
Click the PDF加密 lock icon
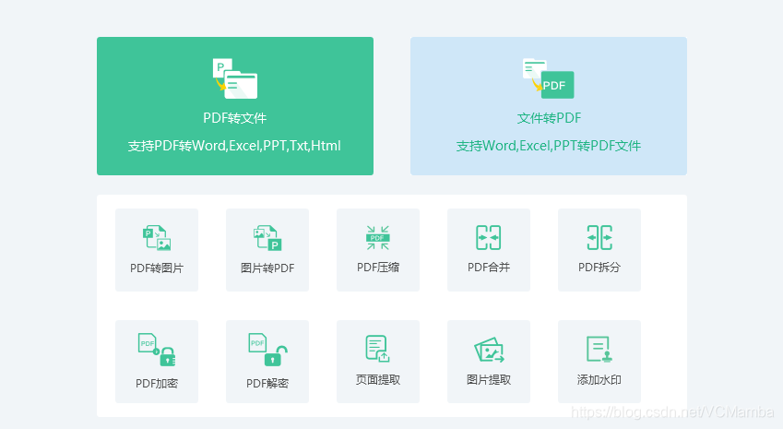point(157,350)
